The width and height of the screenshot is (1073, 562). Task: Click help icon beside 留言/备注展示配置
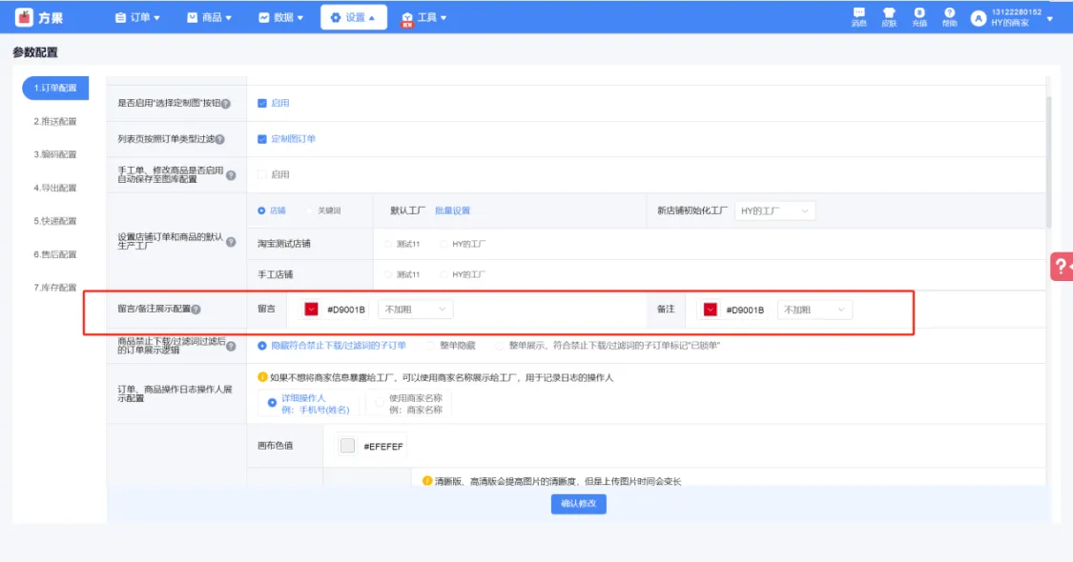click(196, 310)
